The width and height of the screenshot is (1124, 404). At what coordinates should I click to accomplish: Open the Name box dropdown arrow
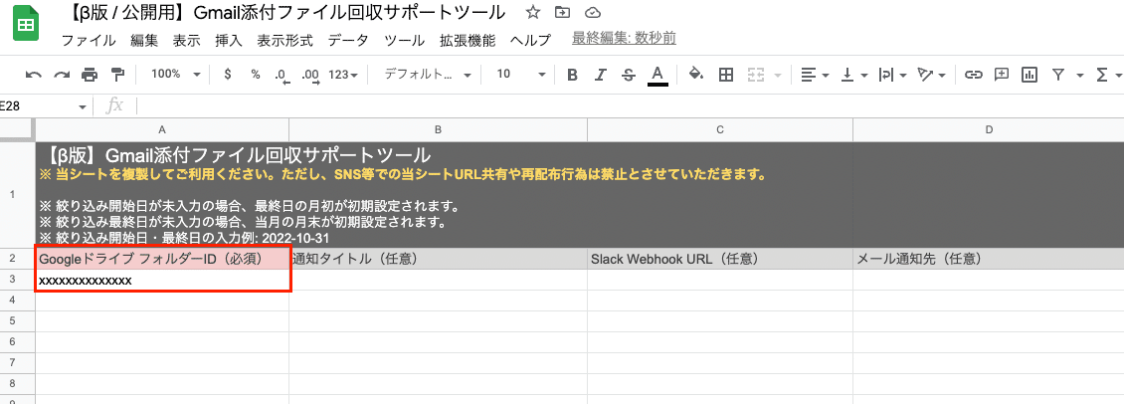pyautogui.click(x=83, y=106)
